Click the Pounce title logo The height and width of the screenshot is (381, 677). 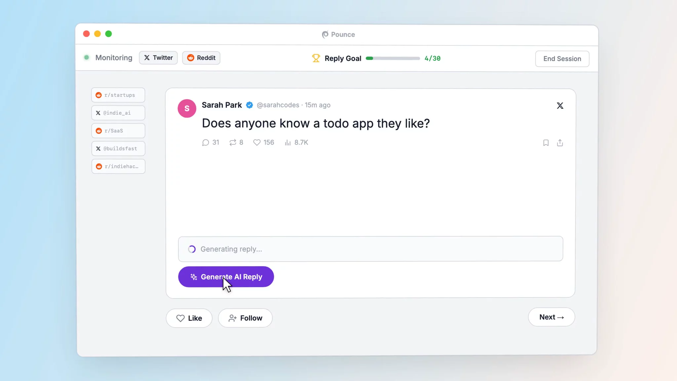325,34
